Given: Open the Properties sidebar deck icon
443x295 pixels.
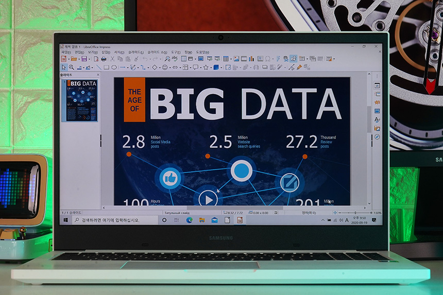Looking at the screenshot, I should click(377, 85).
